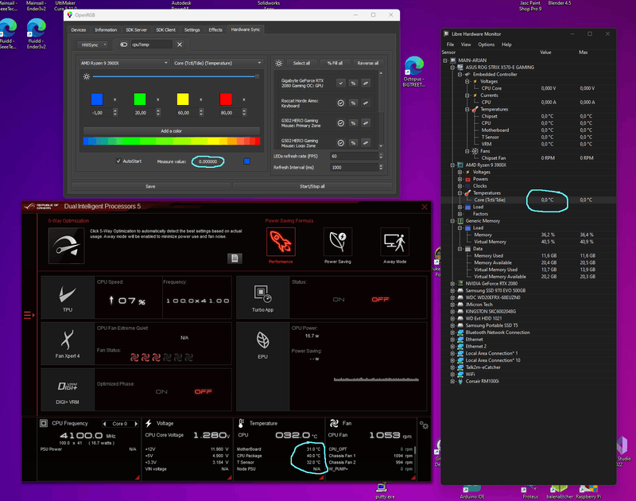Turn Turbo App status ON
The height and width of the screenshot is (501, 636).
339,299
